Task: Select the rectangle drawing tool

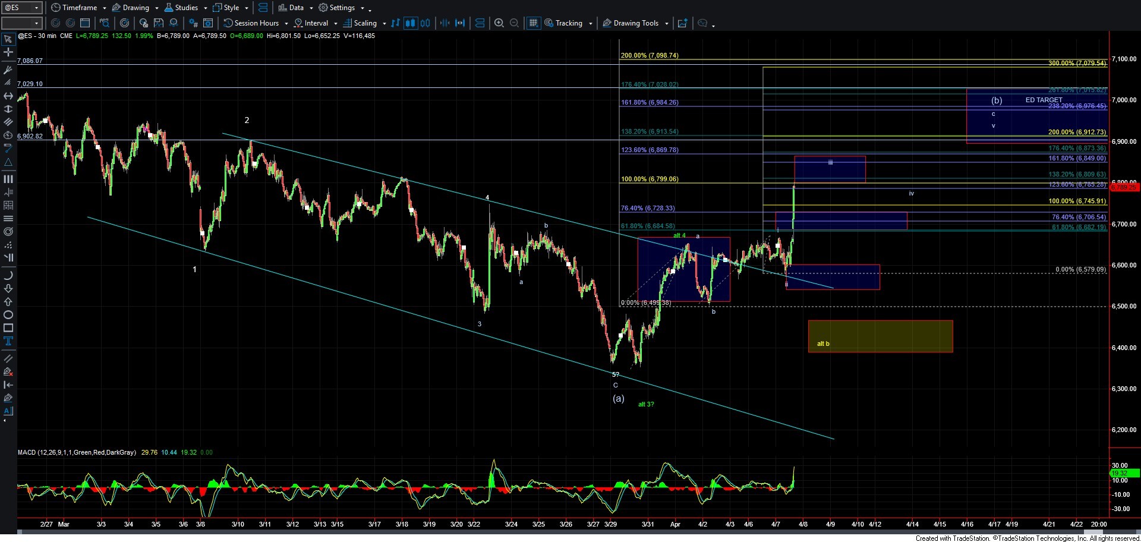Action: (8, 328)
